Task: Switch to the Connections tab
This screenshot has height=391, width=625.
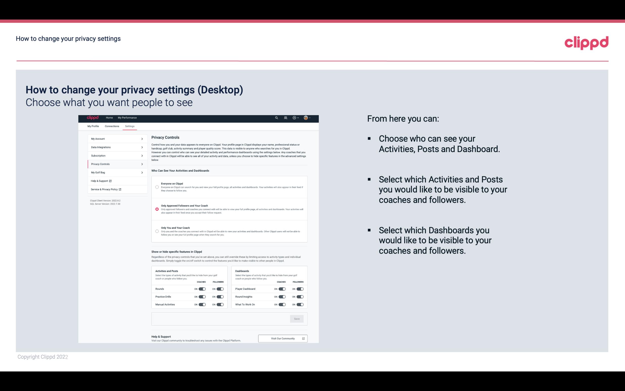Action: (x=111, y=126)
